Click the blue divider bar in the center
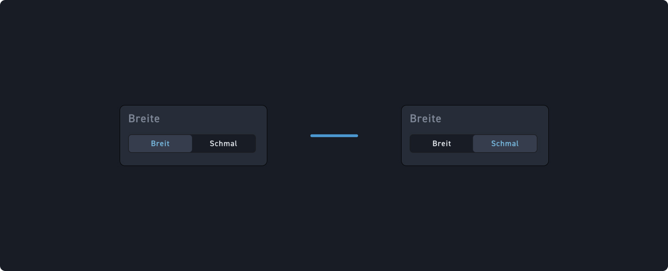 [334, 136]
